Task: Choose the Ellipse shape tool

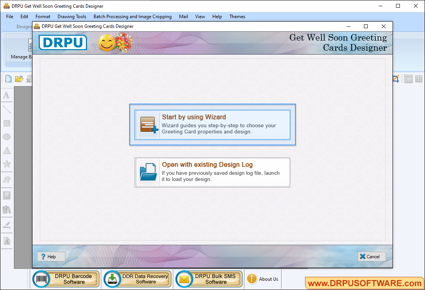Action: pyautogui.click(x=7, y=137)
